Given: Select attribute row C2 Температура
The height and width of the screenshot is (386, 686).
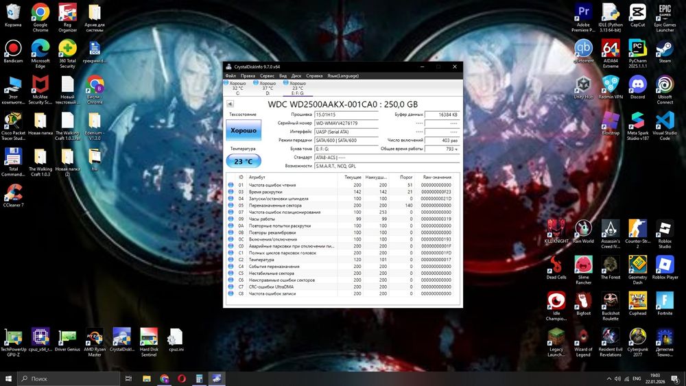Looking at the screenshot, I should [340, 260].
